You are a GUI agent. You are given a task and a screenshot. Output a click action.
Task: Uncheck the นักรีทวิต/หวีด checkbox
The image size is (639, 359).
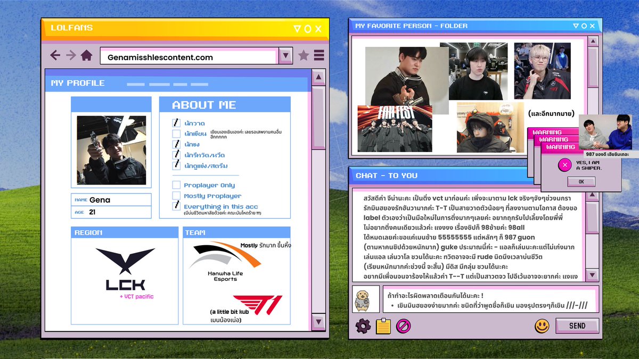pyautogui.click(x=176, y=155)
